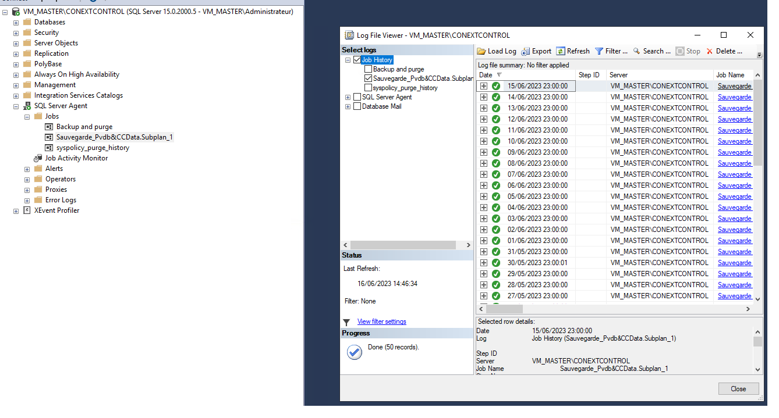Enable the Backup and purge log checkbox
Screen dimensions: 779x418
(368, 69)
